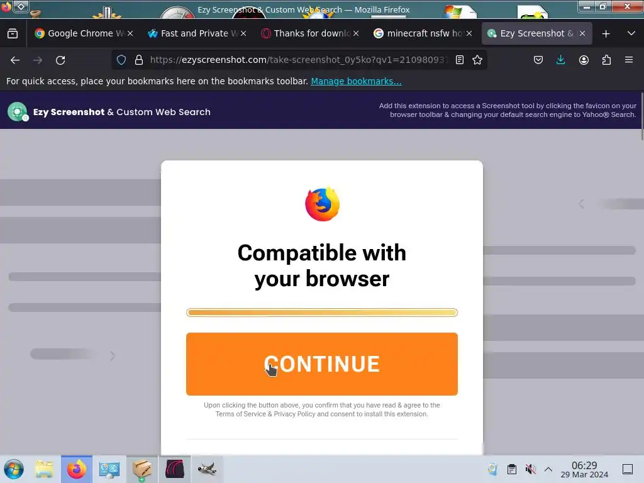The image size is (644, 483).
Task: Click the Firefox window title bar text
Action: point(304,10)
